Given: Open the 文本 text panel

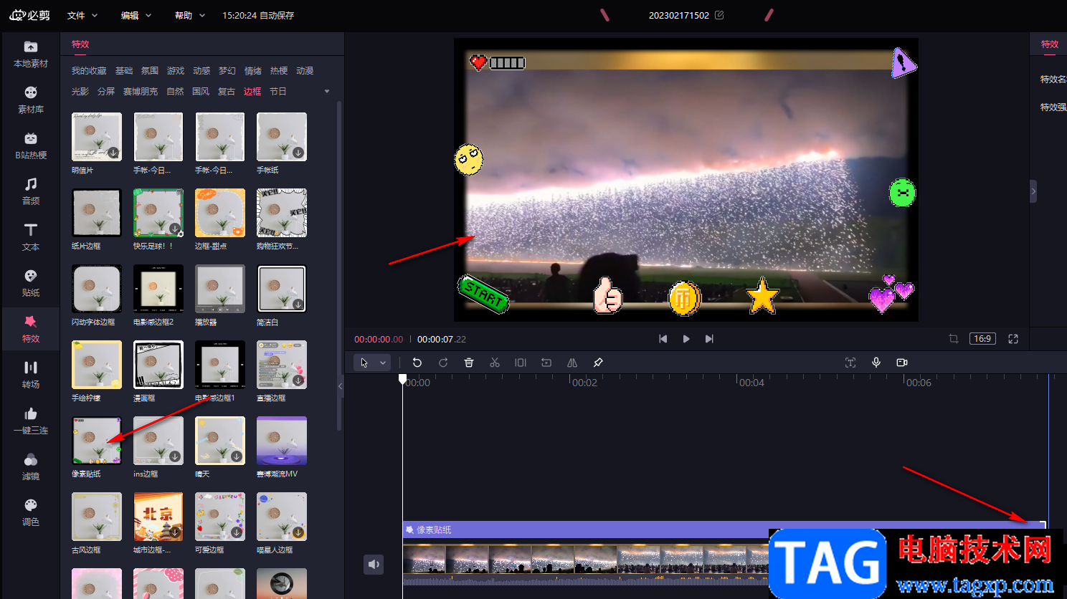Looking at the screenshot, I should click(31, 238).
